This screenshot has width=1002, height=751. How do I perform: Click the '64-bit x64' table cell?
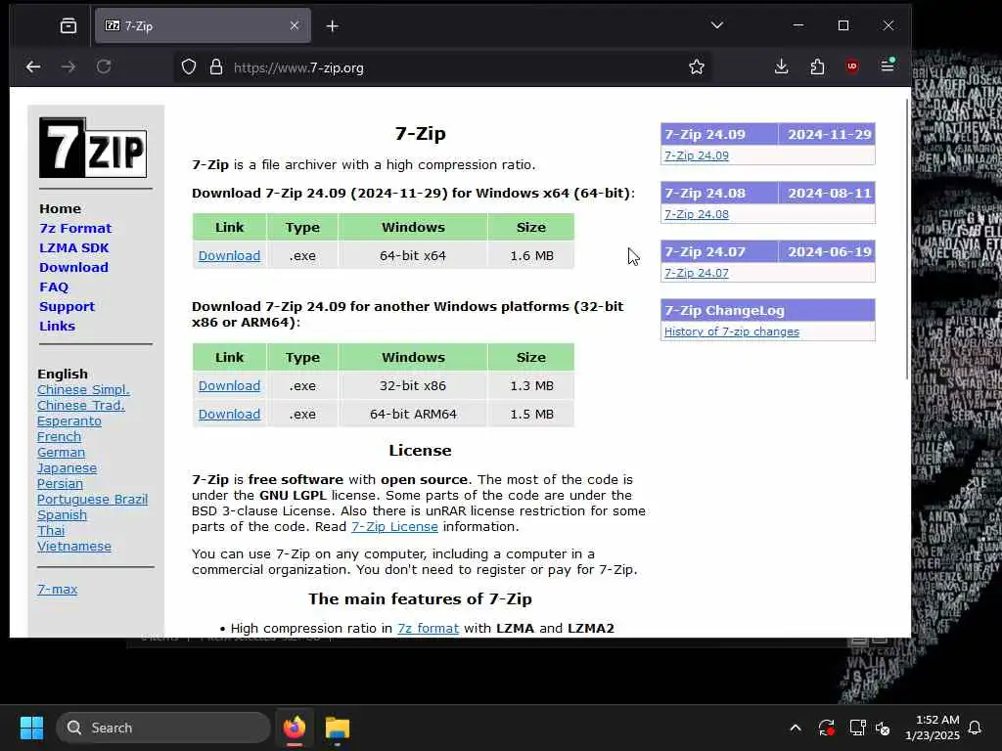point(413,255)
